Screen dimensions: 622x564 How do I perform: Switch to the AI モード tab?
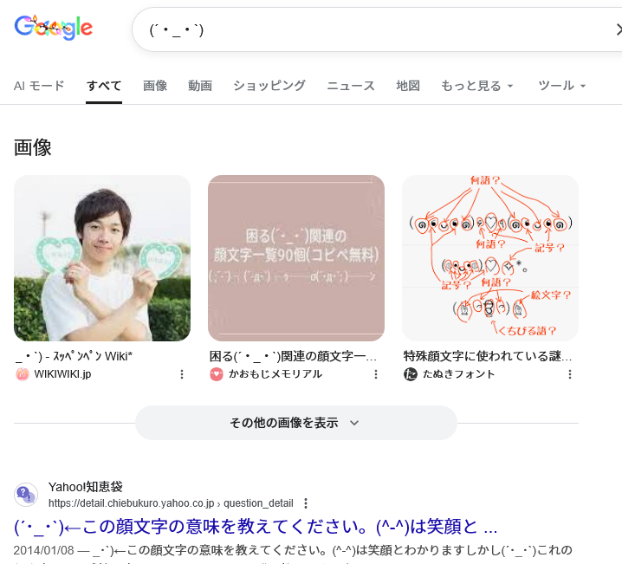click(39, 86)
